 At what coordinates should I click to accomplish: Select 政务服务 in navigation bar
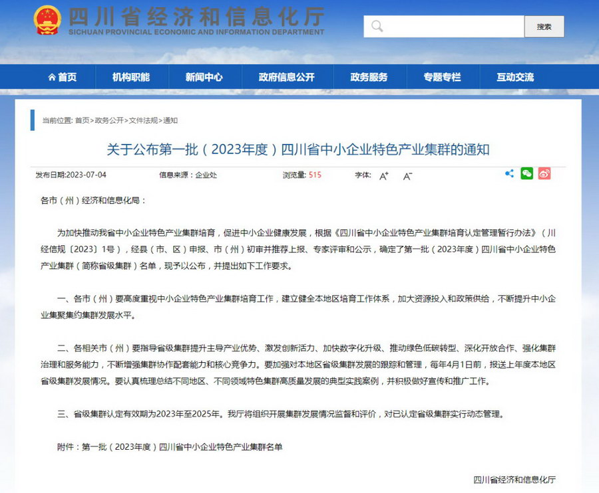pyautogui.click(x=369, y=77)
